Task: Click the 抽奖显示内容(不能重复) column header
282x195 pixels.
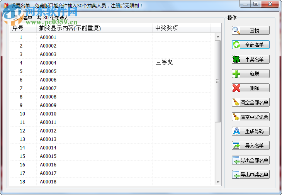Action: [x=94, y=28]
